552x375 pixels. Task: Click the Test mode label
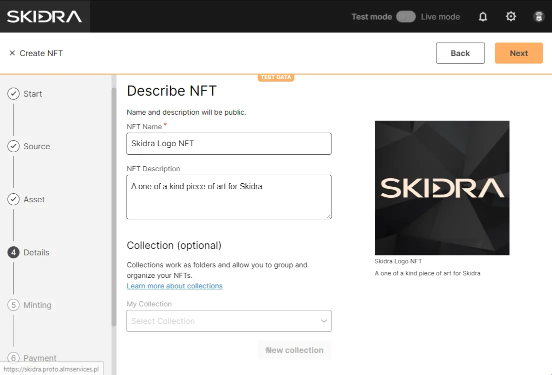[371, 17]
